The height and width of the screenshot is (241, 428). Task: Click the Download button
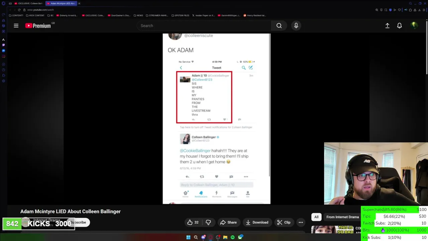click(257, 222)
